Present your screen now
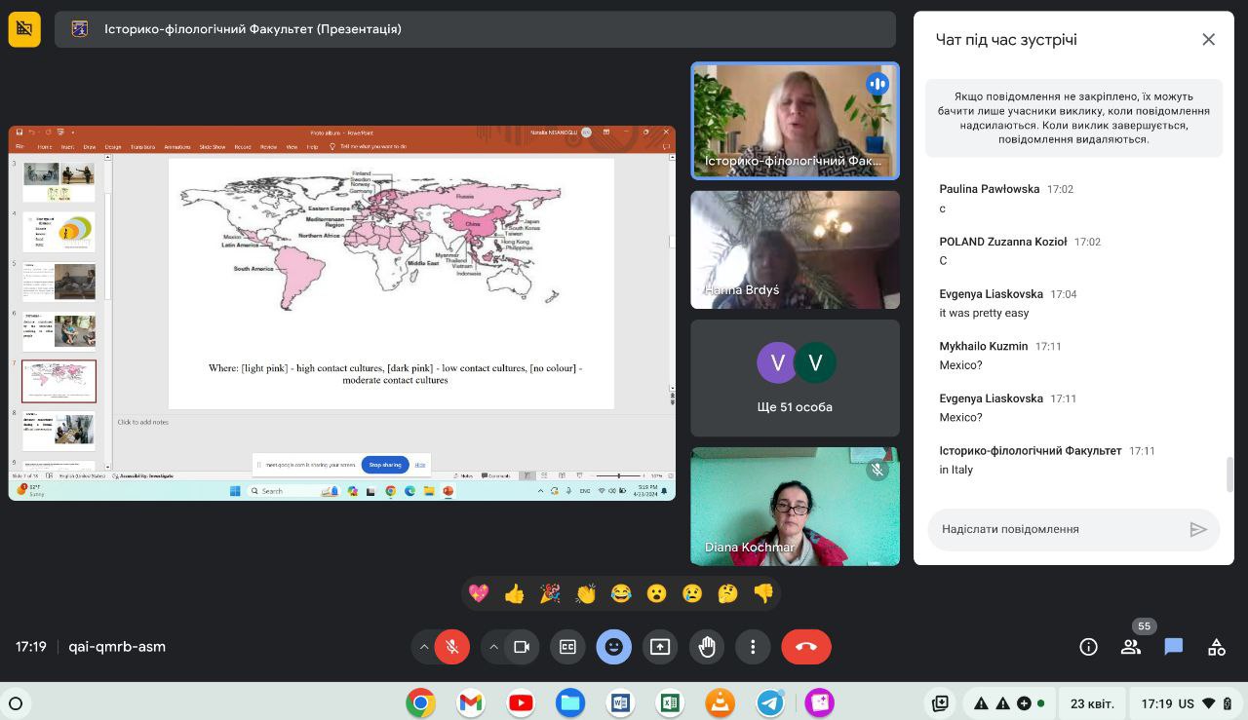 coord(660,647)
